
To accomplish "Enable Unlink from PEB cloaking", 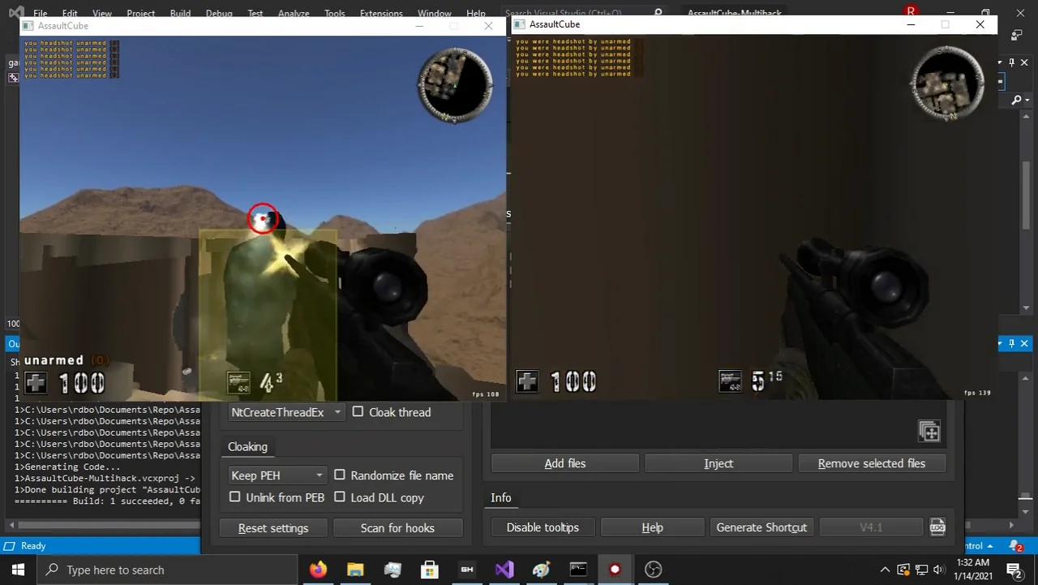I will click(234, 497).
